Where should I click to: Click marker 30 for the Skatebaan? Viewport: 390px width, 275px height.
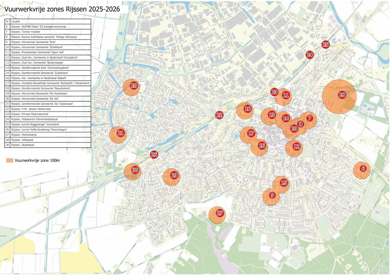pyautogui.click(x=135, y=170)
